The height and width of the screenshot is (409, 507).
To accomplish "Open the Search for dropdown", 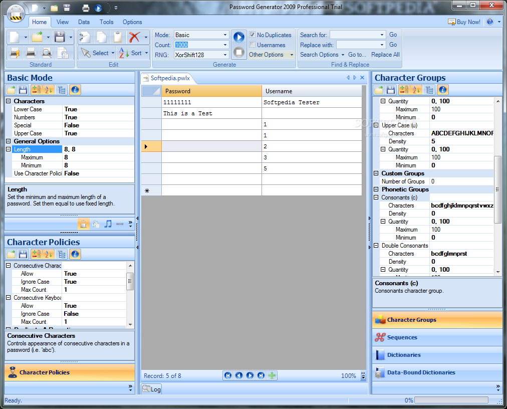I will pyautogui.click(x=382, y=35).
